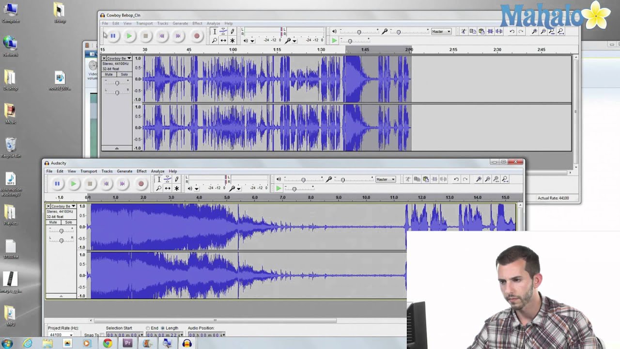Image resolution: width=620 pixels, height=349 pixels.
Task: Start playback in front Audacity window
Action: click(x=74, y=184)
